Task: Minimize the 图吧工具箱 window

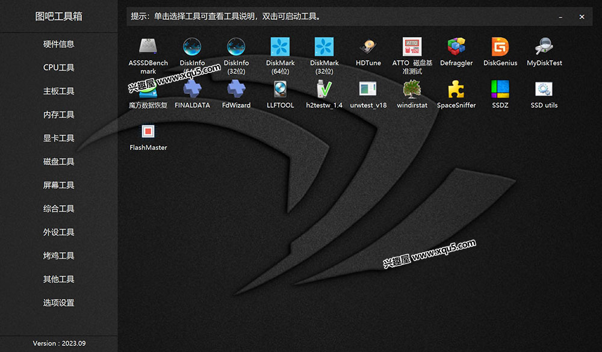Action: 560,17
